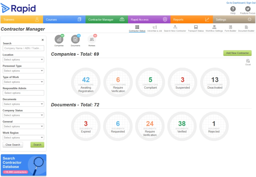The height and width of the screenshot is (177, 256).
Task: View 6 contractors Require Verification
Action: coord(118,83)
